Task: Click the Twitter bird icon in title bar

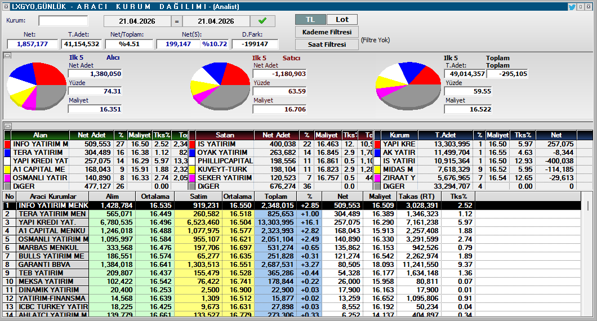Action: 572,6
